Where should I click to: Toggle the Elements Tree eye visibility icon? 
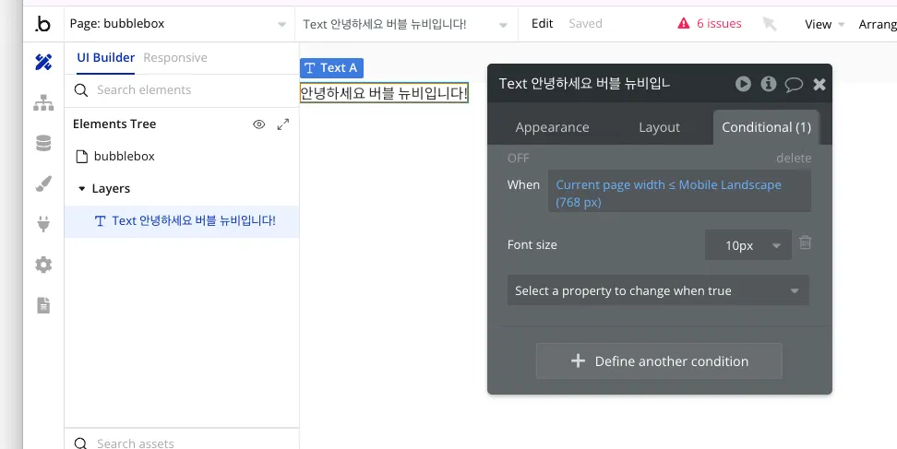click(x=259, y=124)
